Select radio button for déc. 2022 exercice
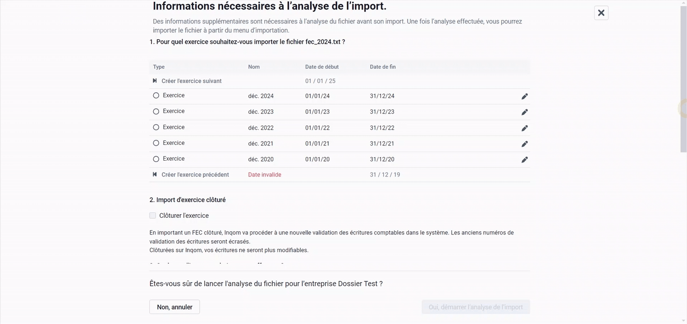Screen dimensions: 687x324 (x=156, y=127)
